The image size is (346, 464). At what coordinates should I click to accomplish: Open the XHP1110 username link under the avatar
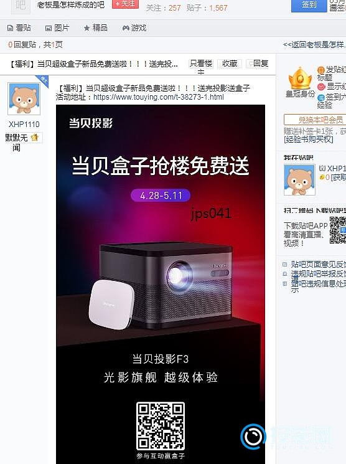click(x=24, y=125)
